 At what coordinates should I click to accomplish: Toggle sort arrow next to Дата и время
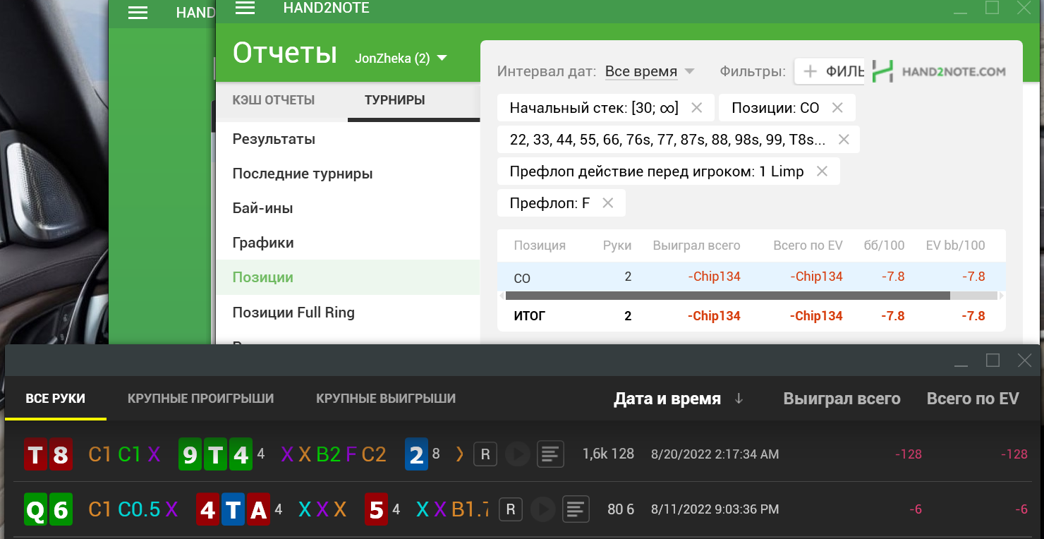739,399
